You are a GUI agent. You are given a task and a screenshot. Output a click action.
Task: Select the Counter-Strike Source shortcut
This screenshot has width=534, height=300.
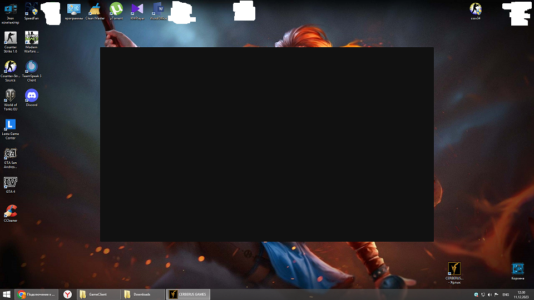[x=10, y=71]
